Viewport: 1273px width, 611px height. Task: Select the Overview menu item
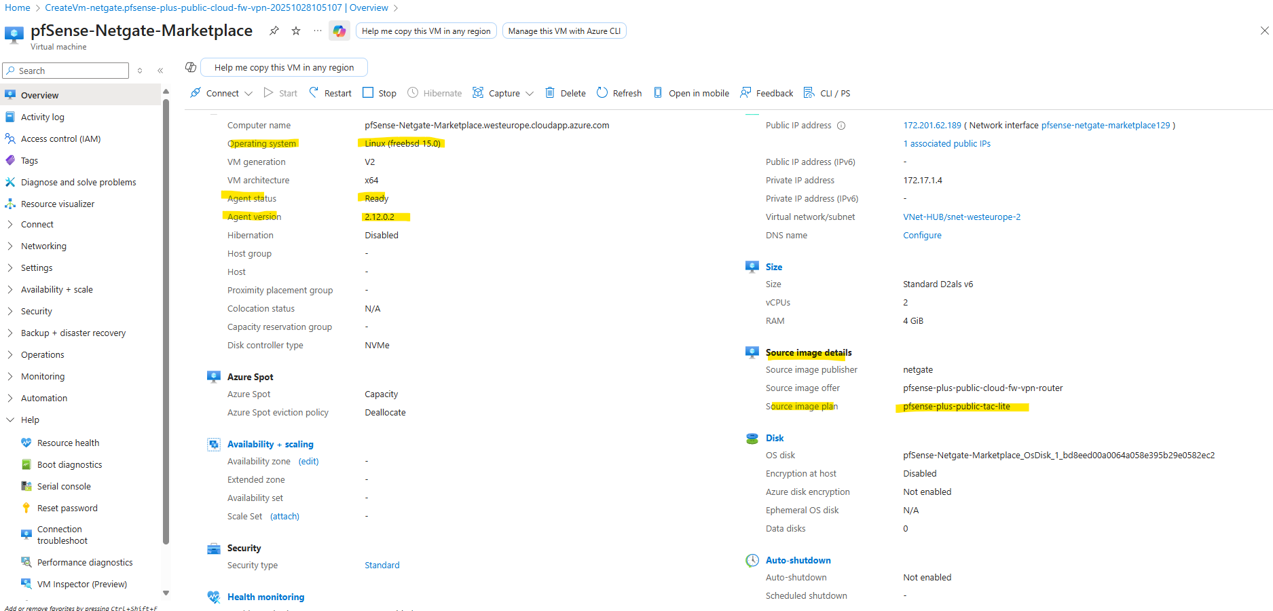(x=81, y=95)
